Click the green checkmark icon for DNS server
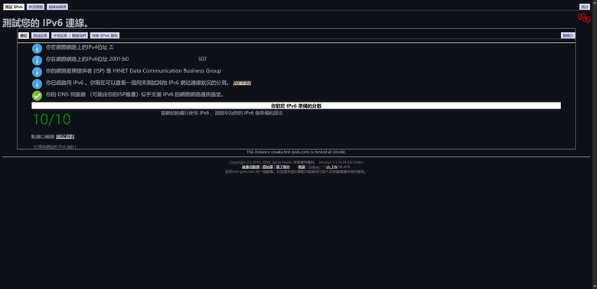597x289 pixels. [x=37, y=96]
